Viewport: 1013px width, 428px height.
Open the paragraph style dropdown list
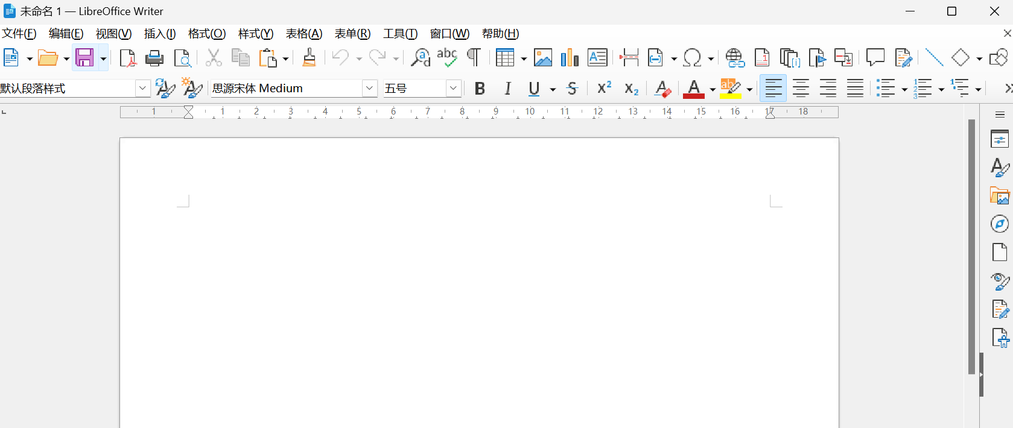[x=142, y=89]
